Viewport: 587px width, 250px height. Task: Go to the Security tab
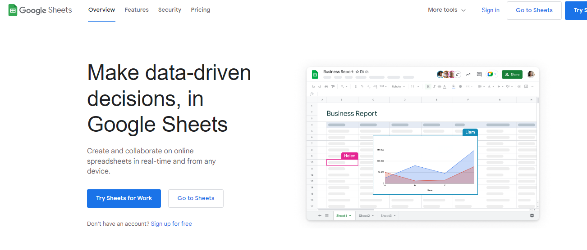tap(170, 9)
